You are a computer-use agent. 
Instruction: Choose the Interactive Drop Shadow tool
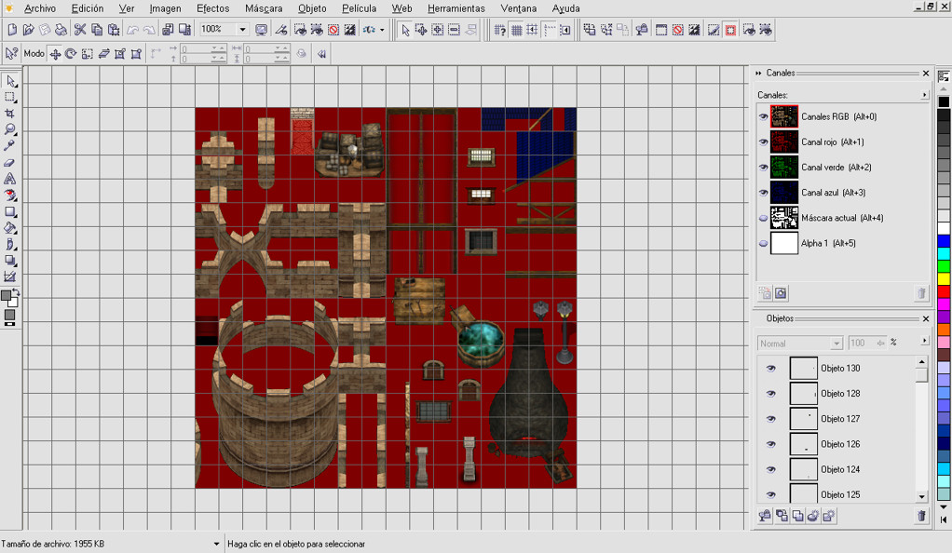[x=10, y=261]
